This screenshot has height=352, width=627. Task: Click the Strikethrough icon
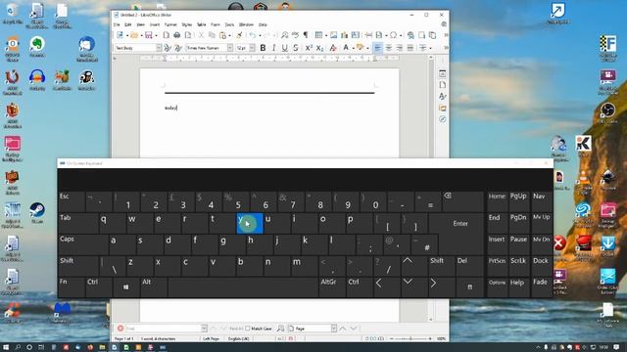click(296, 48)
